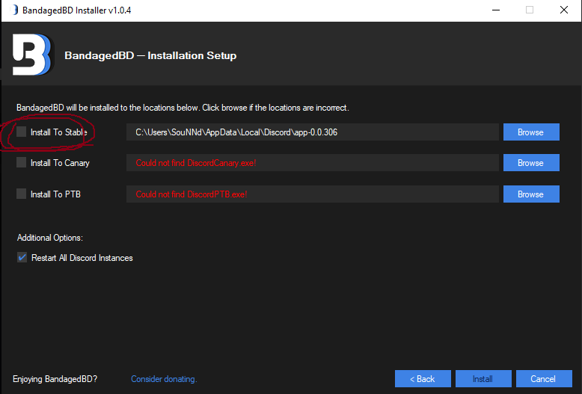Open the Consider donating link
The width and height of the screenshot is (582, 394).
164,379
